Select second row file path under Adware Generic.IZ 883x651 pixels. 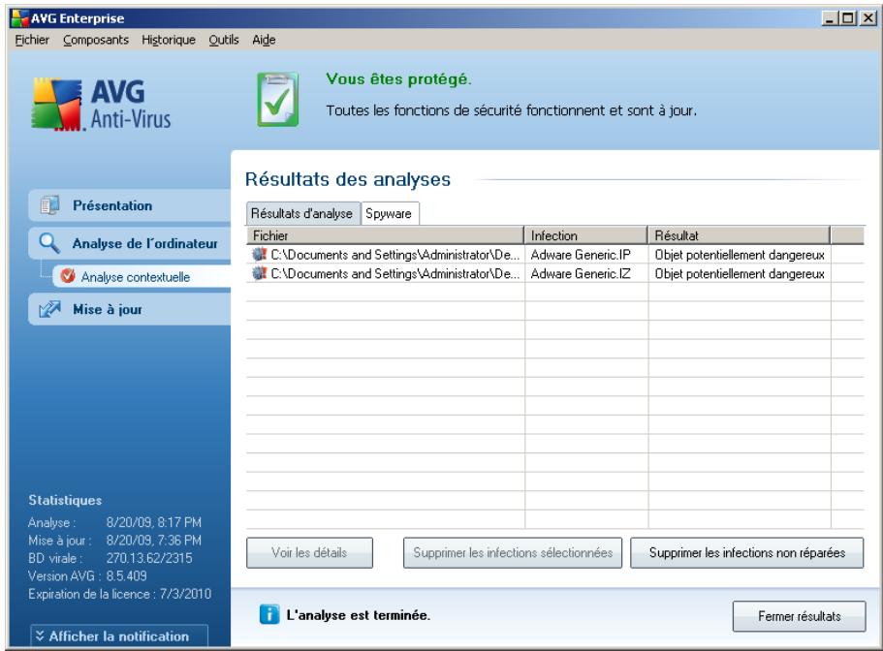pos(394,273)
